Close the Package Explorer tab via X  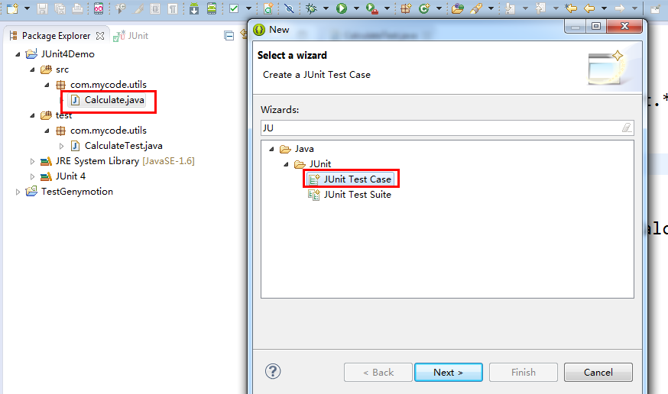(100, 36)
